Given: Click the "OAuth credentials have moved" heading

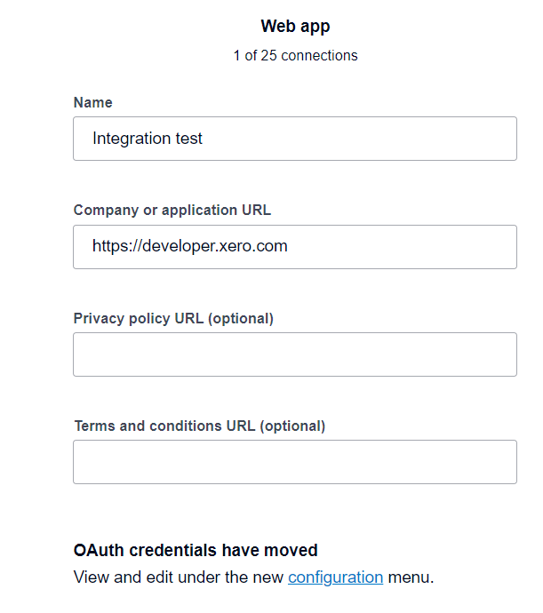Looking at the screenshot, I should coord(196,550).
